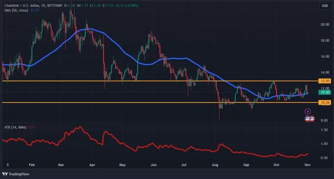This screenshot has width=334, height=179.
Task: Click the Feb label on the time axis
Action: 32,165
